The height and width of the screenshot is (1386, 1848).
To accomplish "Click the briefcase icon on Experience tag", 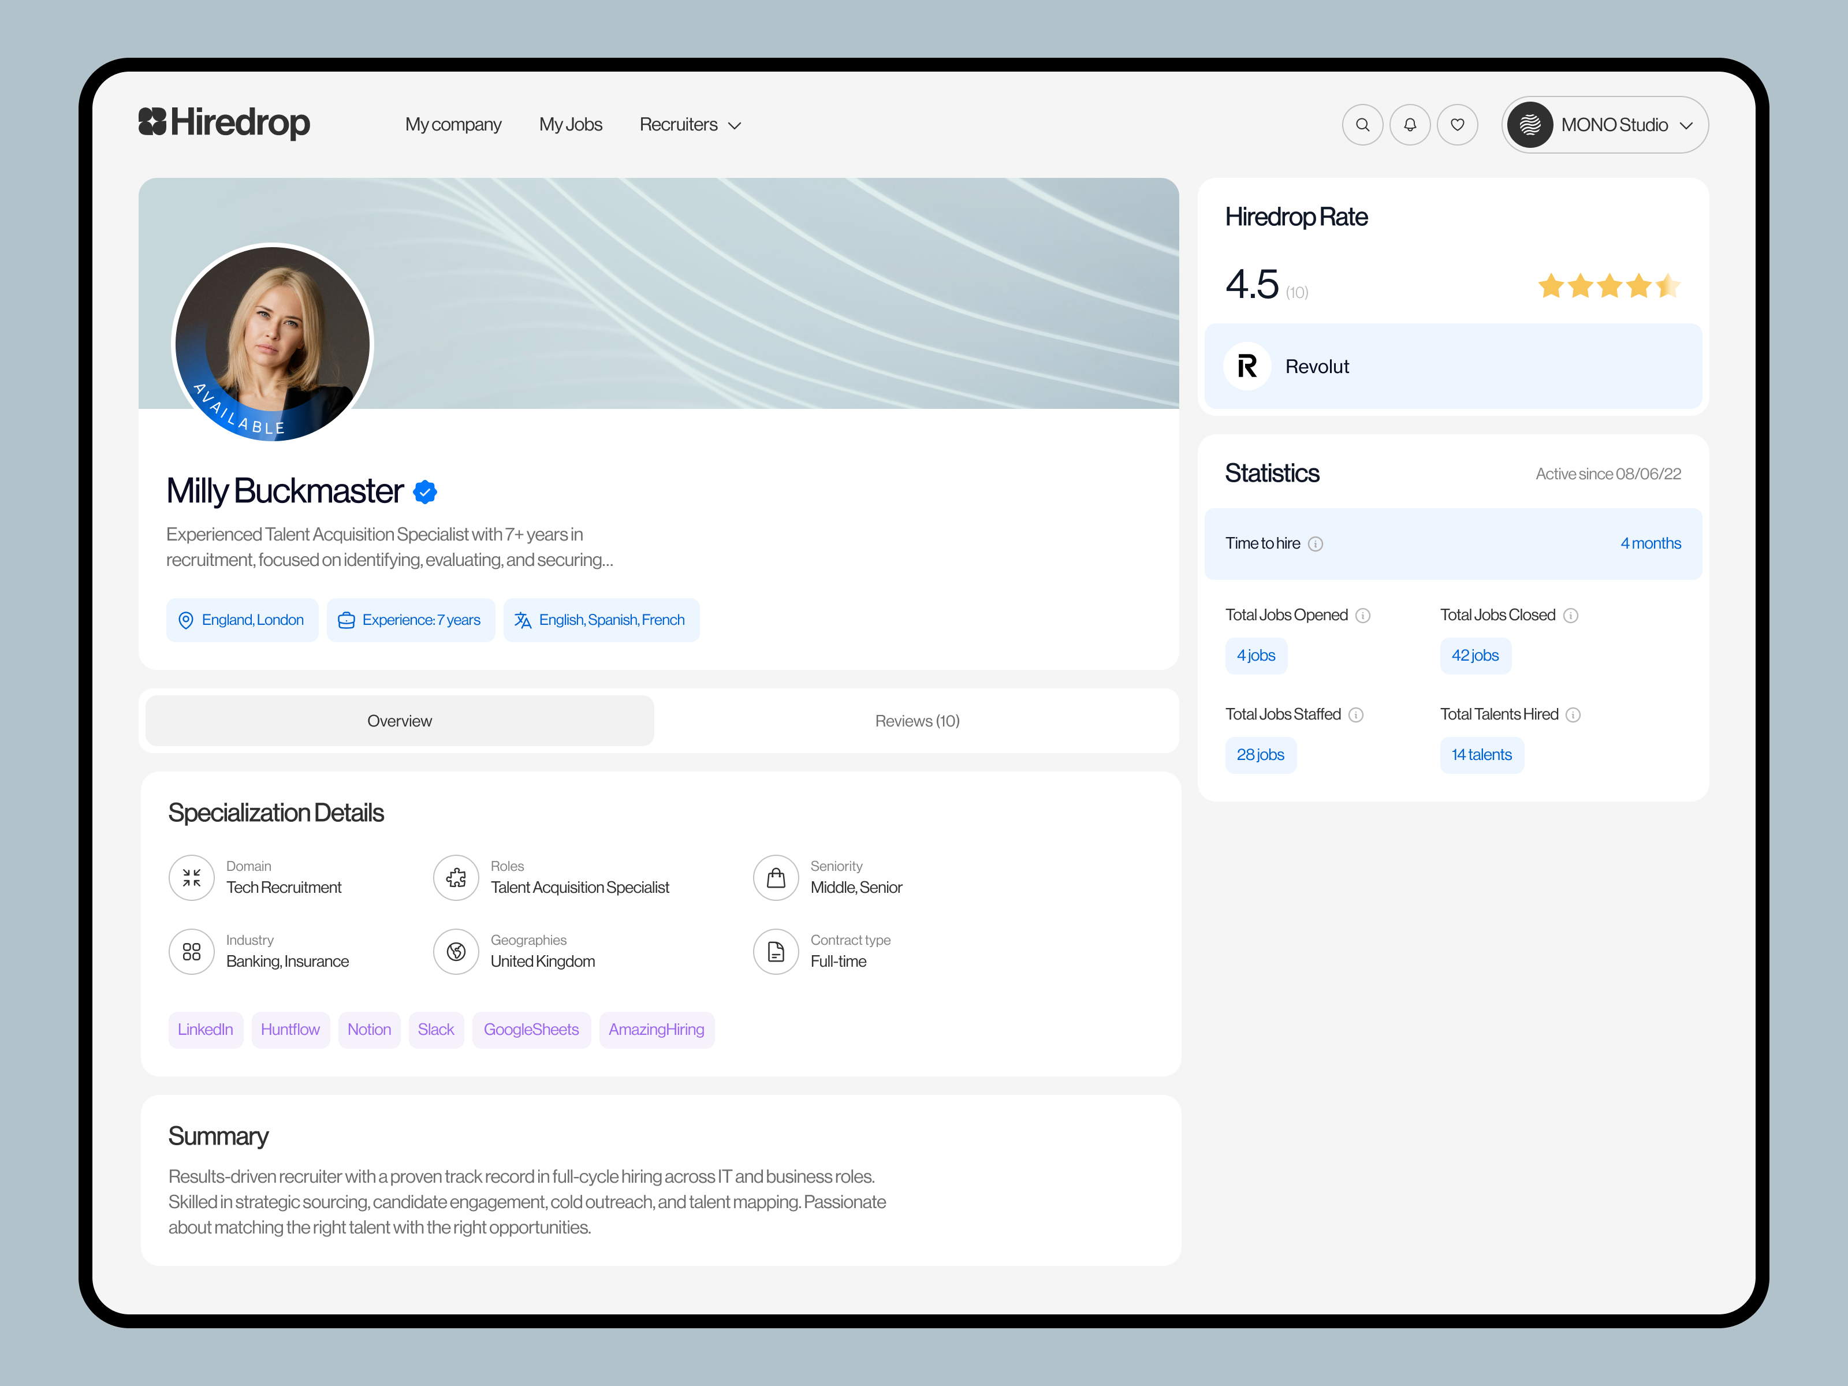I will [x=346, y=620].
